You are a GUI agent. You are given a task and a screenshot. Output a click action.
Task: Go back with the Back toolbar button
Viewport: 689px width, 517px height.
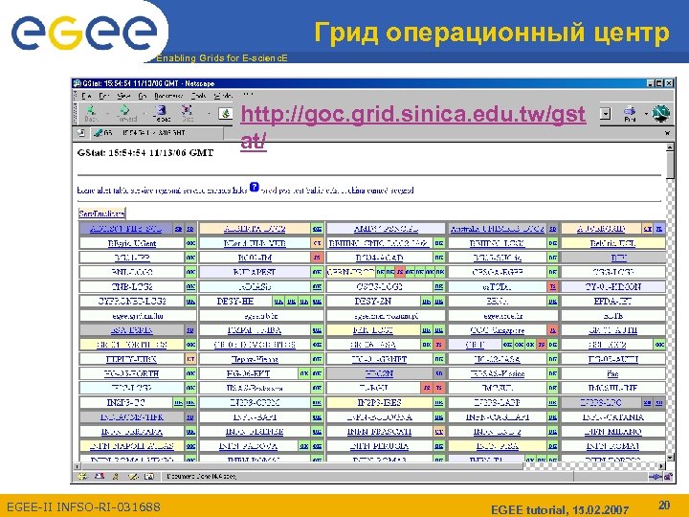click(91, 113)
